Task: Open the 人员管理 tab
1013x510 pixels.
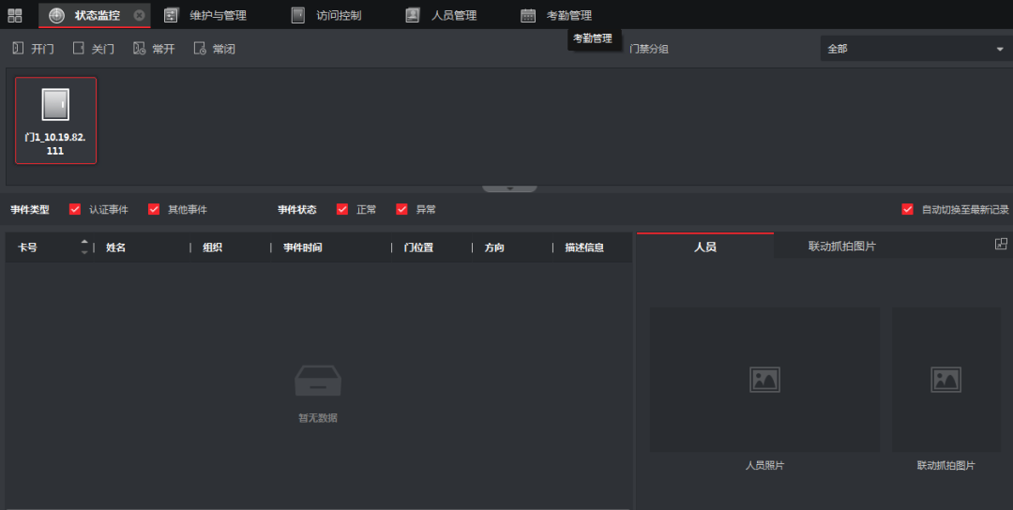Action: pos(441,15)
